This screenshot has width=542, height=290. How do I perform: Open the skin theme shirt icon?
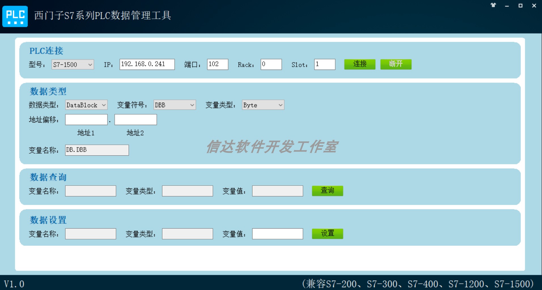point(493,5)
